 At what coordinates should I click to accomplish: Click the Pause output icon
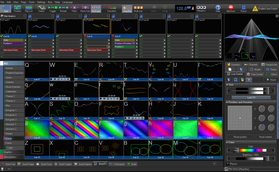[244, 7]
